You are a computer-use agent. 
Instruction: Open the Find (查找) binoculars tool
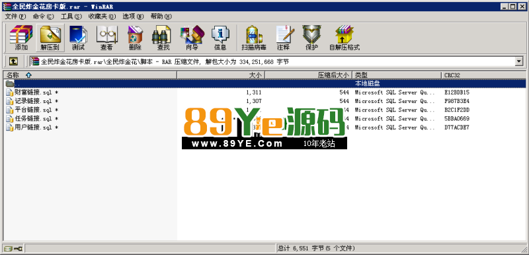pyautogui.click(x=163, y=38)
